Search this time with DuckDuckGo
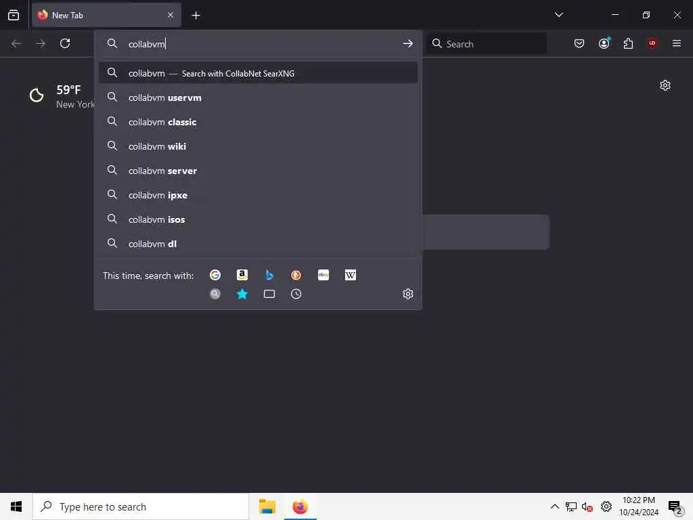 [296, 275]
